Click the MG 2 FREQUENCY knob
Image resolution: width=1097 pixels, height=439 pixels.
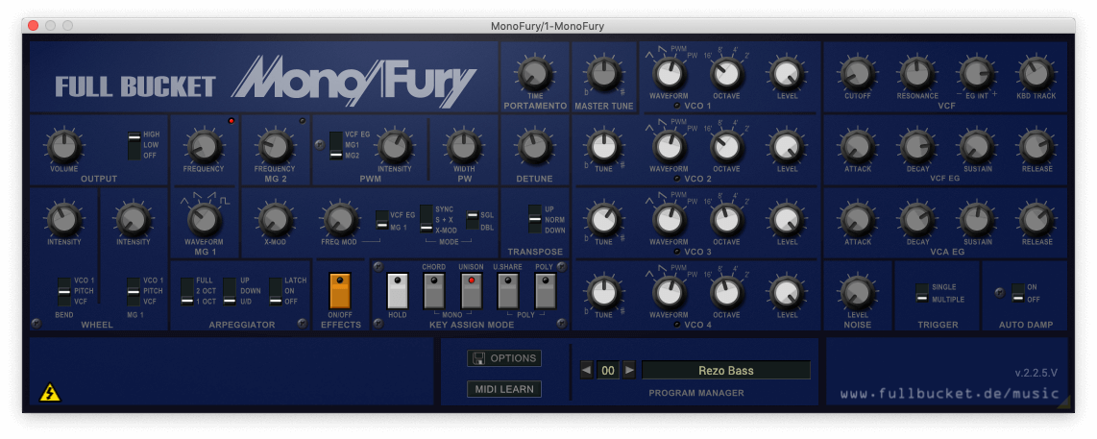click(x=275, y=146)
